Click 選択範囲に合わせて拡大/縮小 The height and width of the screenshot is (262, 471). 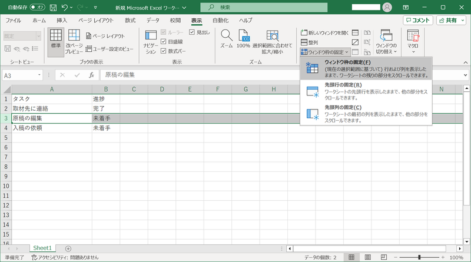coord(272,42)
